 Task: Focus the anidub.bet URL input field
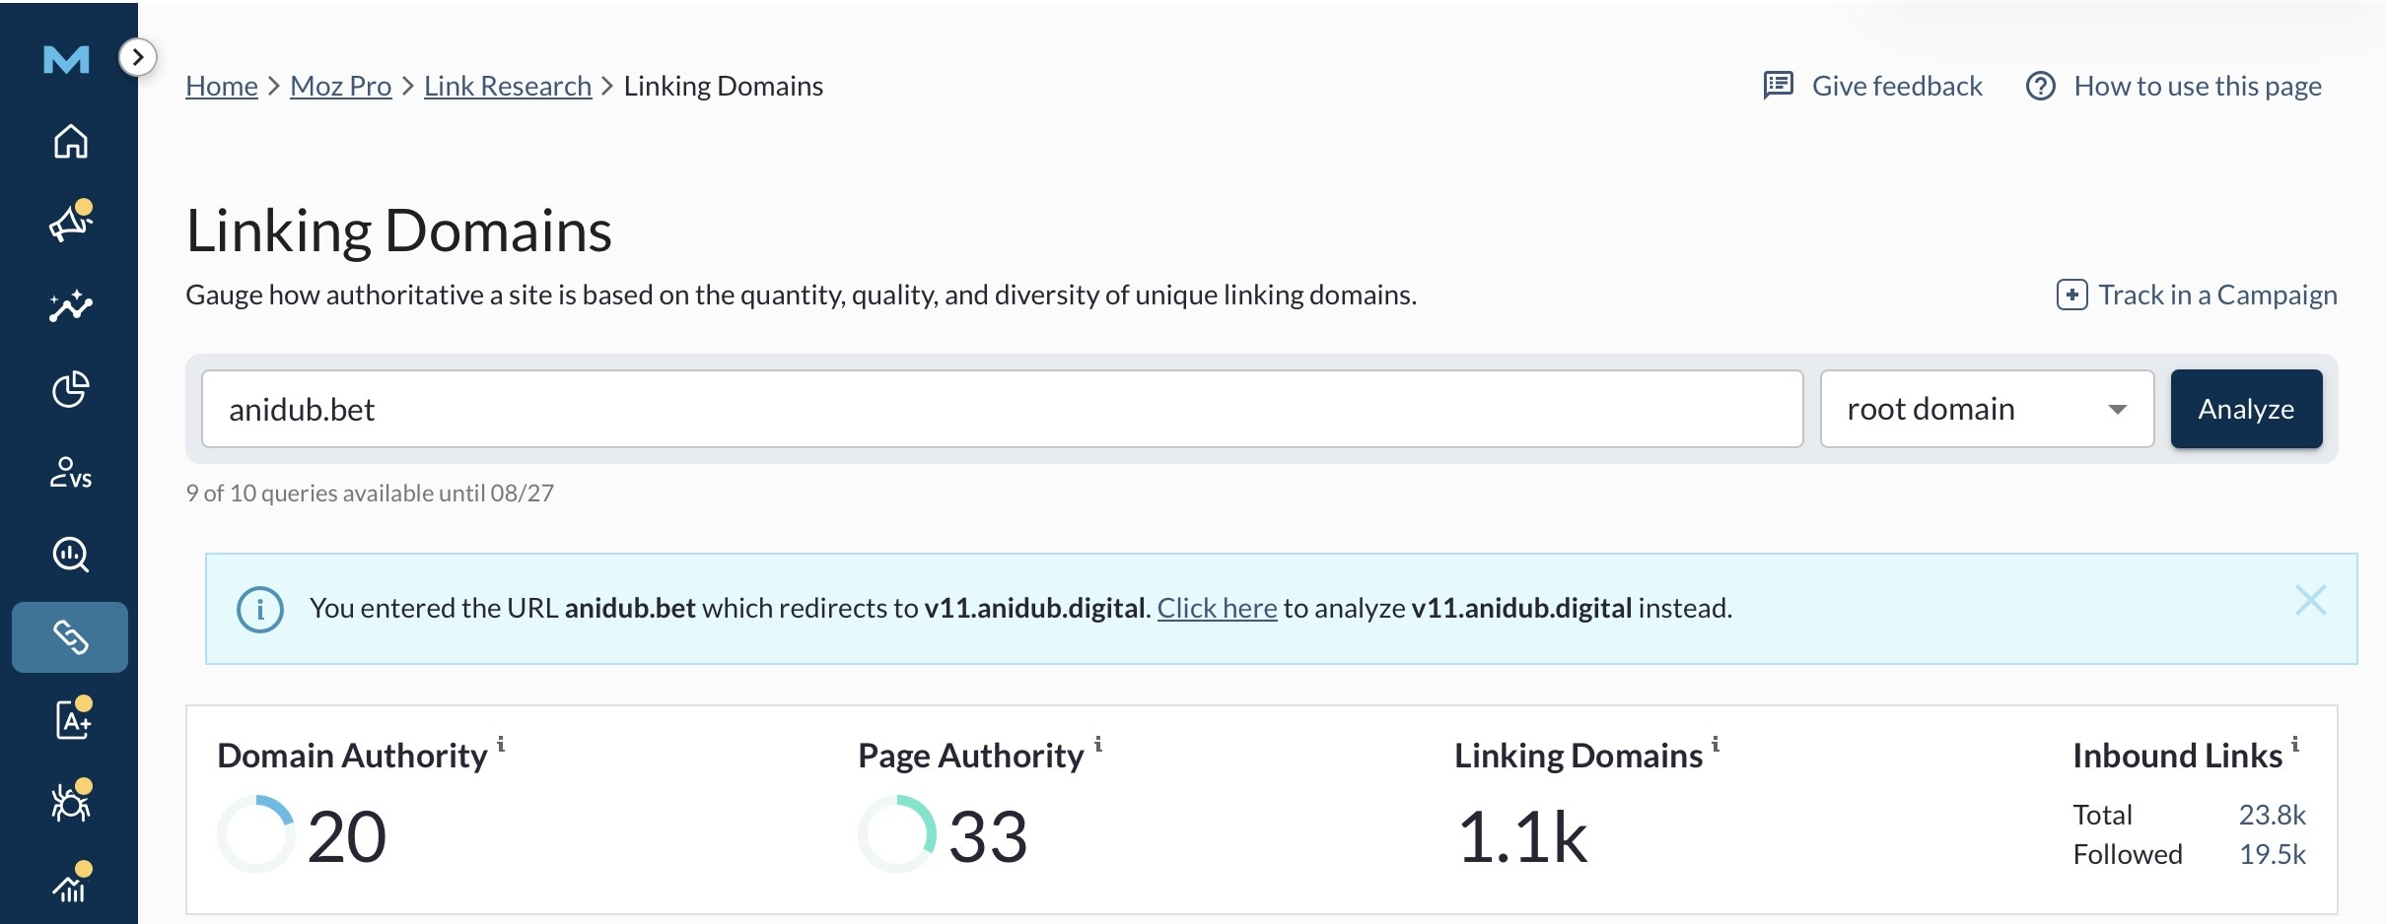[1003, 409]
